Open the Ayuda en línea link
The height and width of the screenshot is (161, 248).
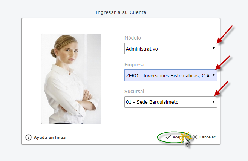tap(49, 138)
